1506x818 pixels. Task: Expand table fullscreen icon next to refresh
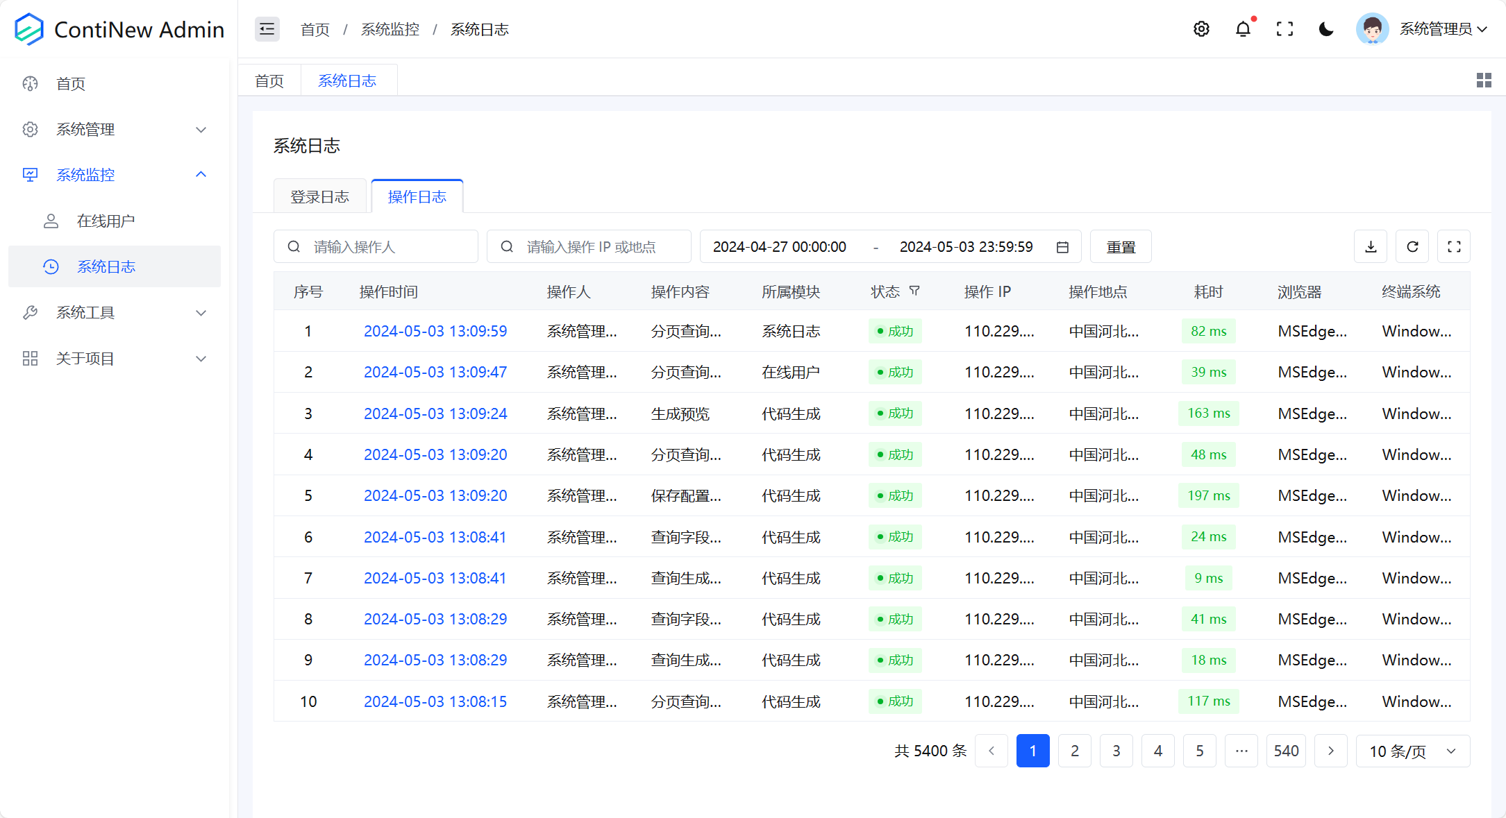click(1454, 246)
